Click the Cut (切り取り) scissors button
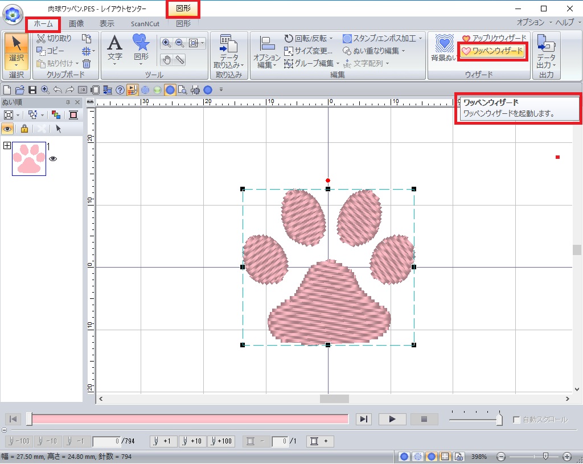Viewport: 583px width, 464px height. point(54,38)
